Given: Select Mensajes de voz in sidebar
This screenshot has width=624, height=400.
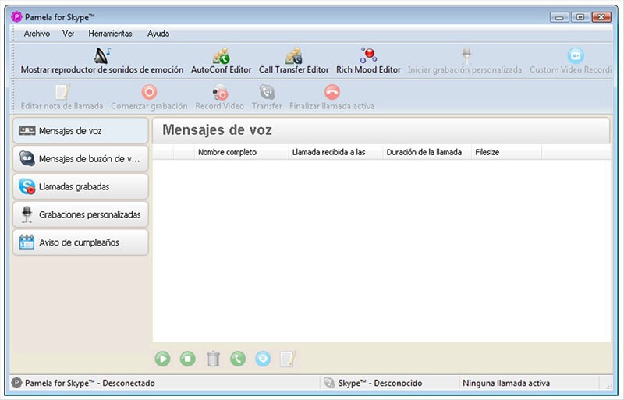Looking at the screenshot, I should click(x=80, y=130).
